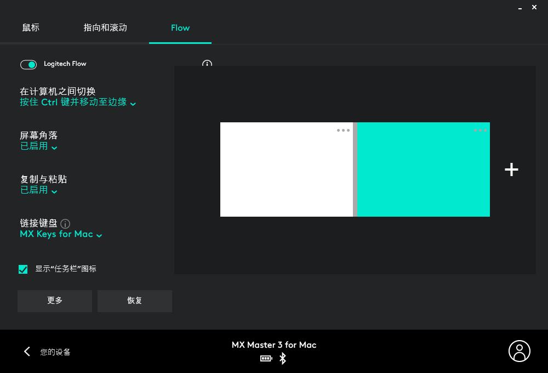Return to 您的设备
This screenshot has height=373, width=548.
click(55, 352)
